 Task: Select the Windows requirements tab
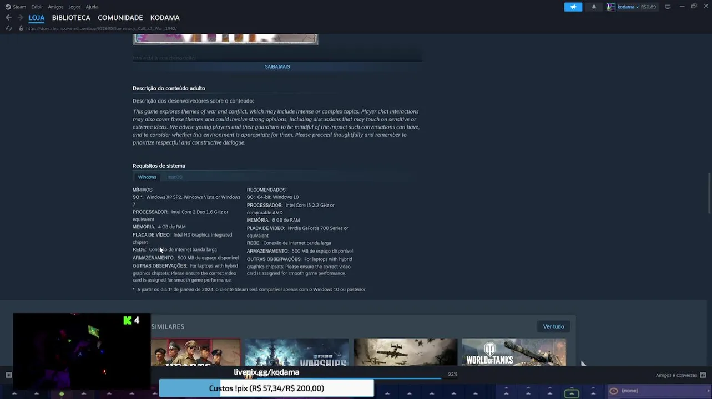147,177
